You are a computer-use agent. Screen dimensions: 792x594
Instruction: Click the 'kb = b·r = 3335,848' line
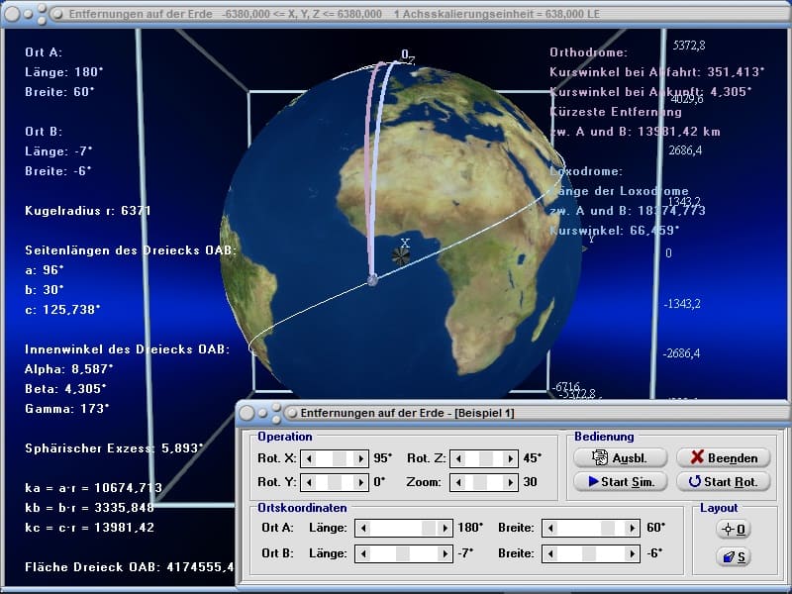coord(90,508)
